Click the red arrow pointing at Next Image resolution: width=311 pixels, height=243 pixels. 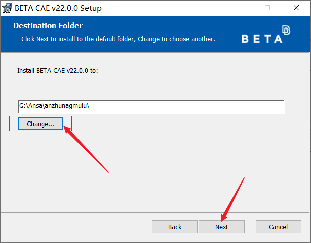232,198
